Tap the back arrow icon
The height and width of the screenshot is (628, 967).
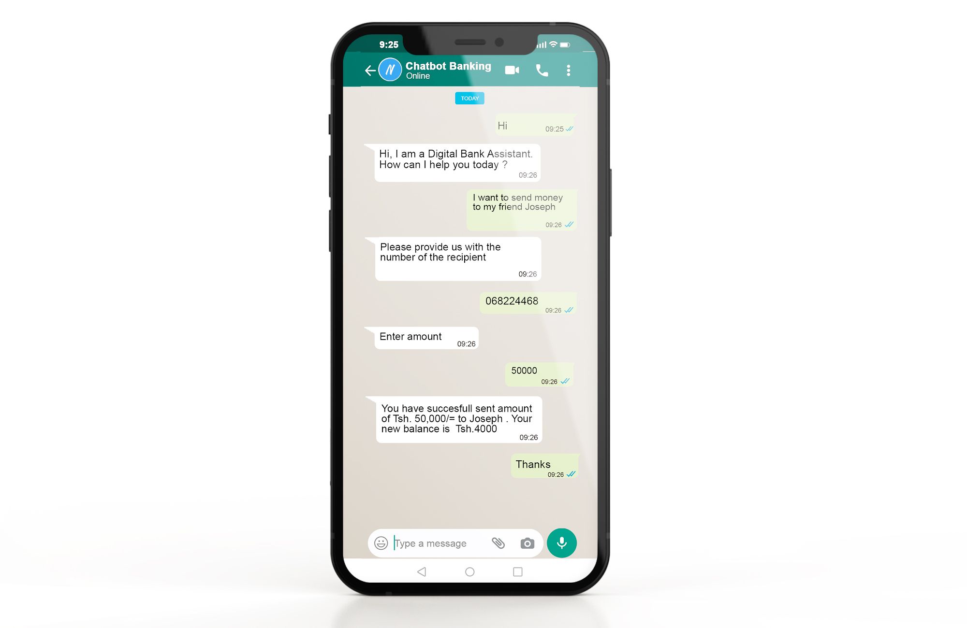(369, 69)
